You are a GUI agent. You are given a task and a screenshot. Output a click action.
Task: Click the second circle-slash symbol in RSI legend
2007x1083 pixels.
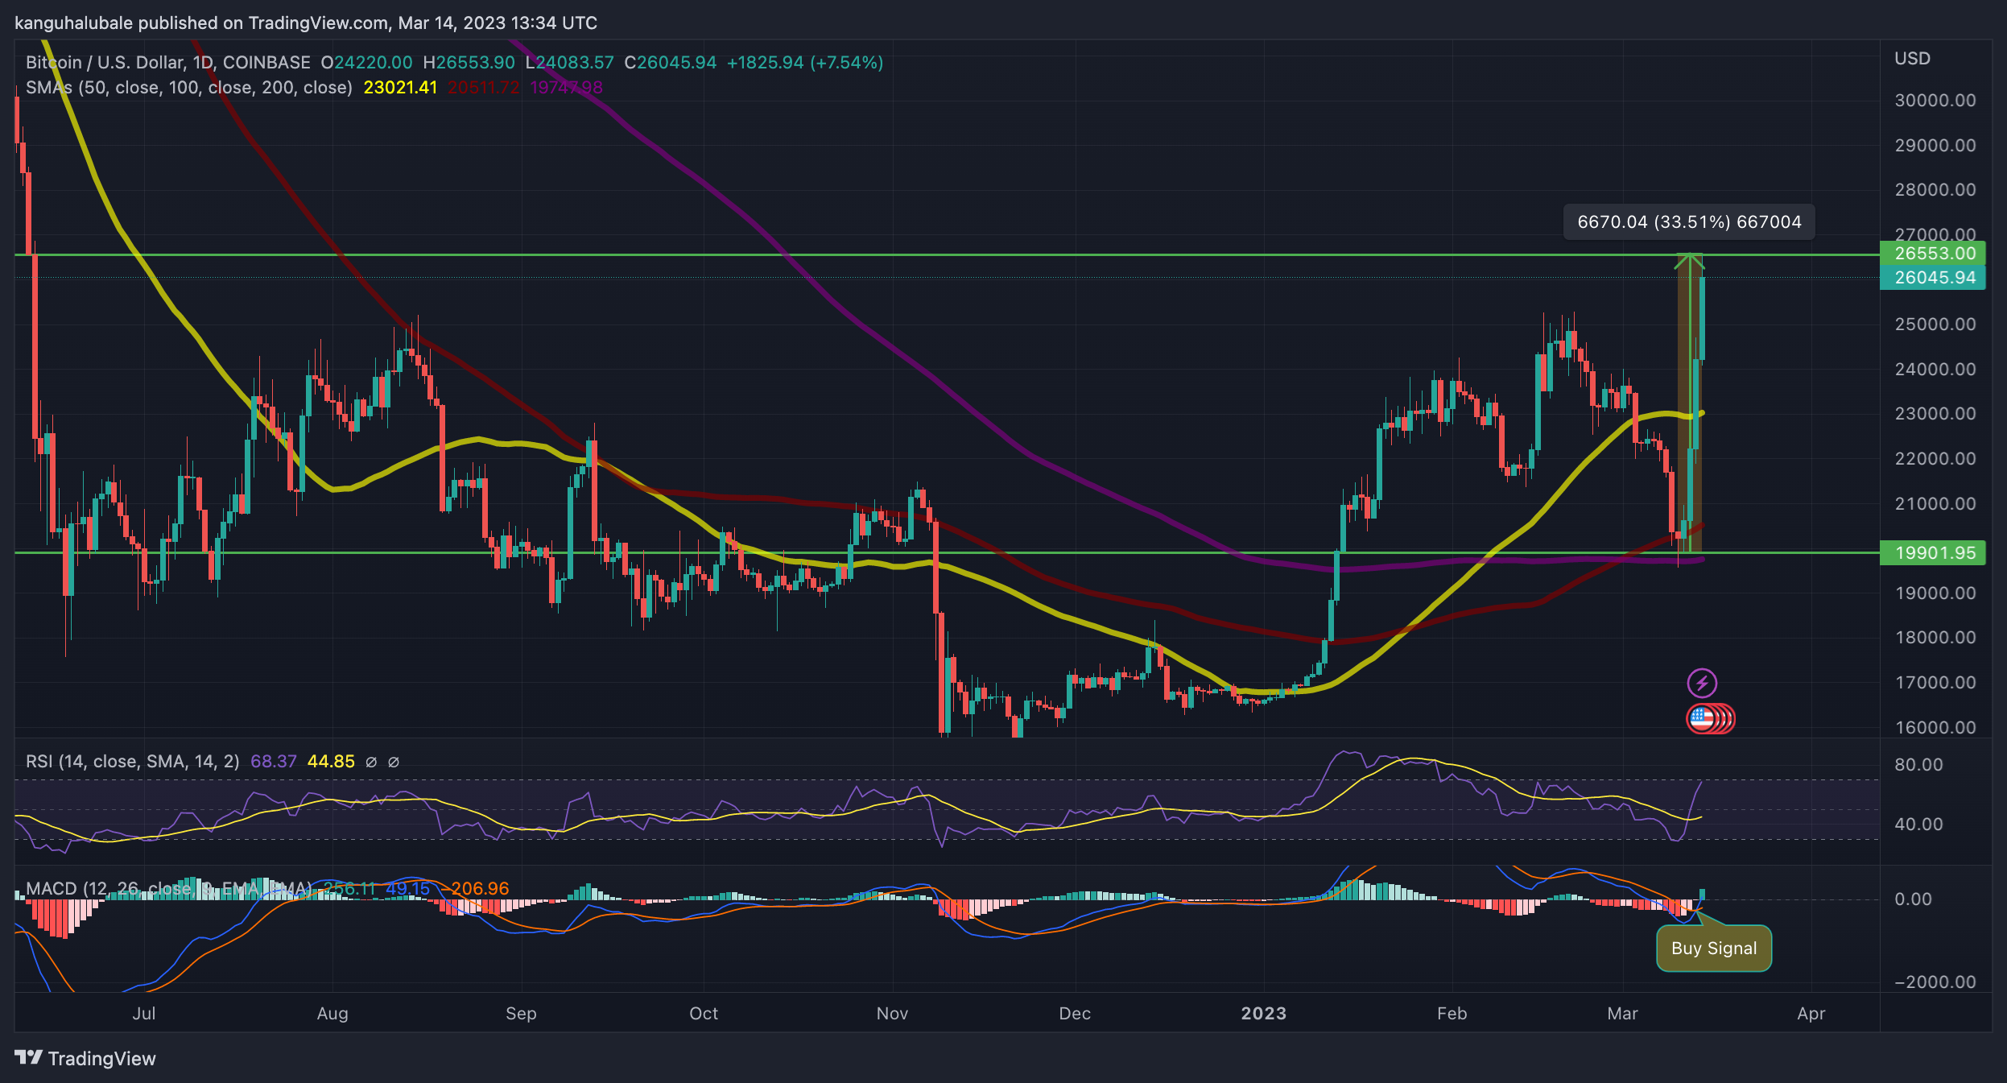coord(394,762)
